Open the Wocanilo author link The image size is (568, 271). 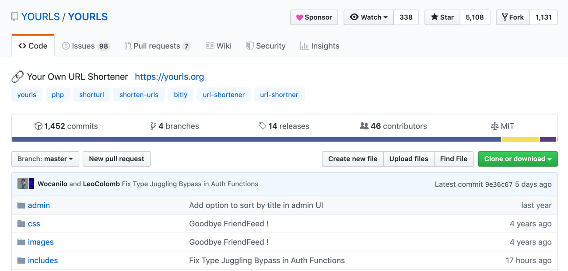[x=53, y=184]
